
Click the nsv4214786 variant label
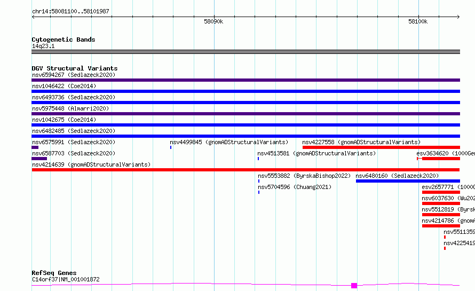[x=448, y=221]
